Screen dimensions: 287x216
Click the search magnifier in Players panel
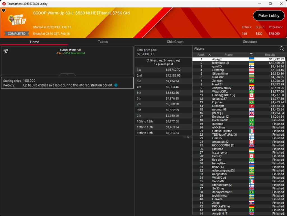(x=282, y=49)
